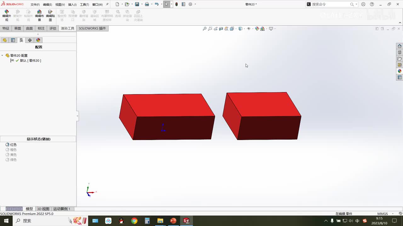Open the DisplayManager color ball tab
Image resolution: width=403 pixels, height=226 pixels.
38,40
